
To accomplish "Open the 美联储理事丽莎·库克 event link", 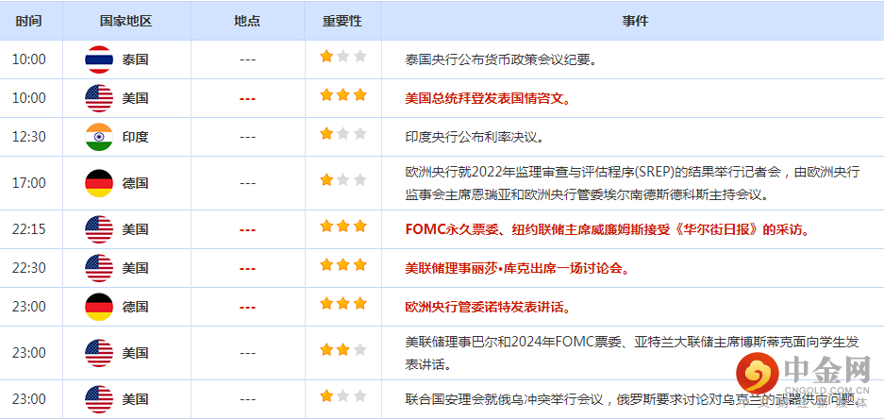I will point(517,268).
